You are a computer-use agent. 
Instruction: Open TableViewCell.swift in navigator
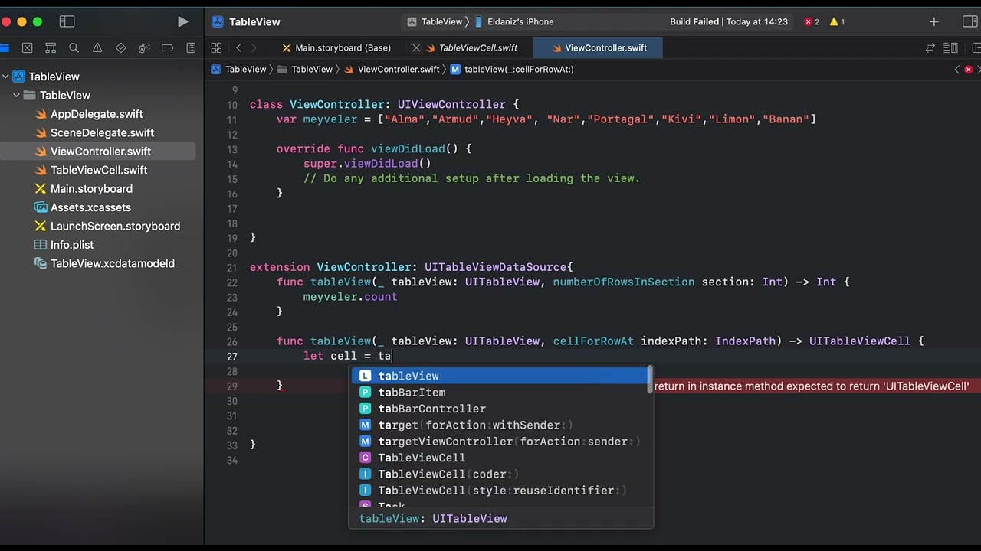[x=99, y=170]
